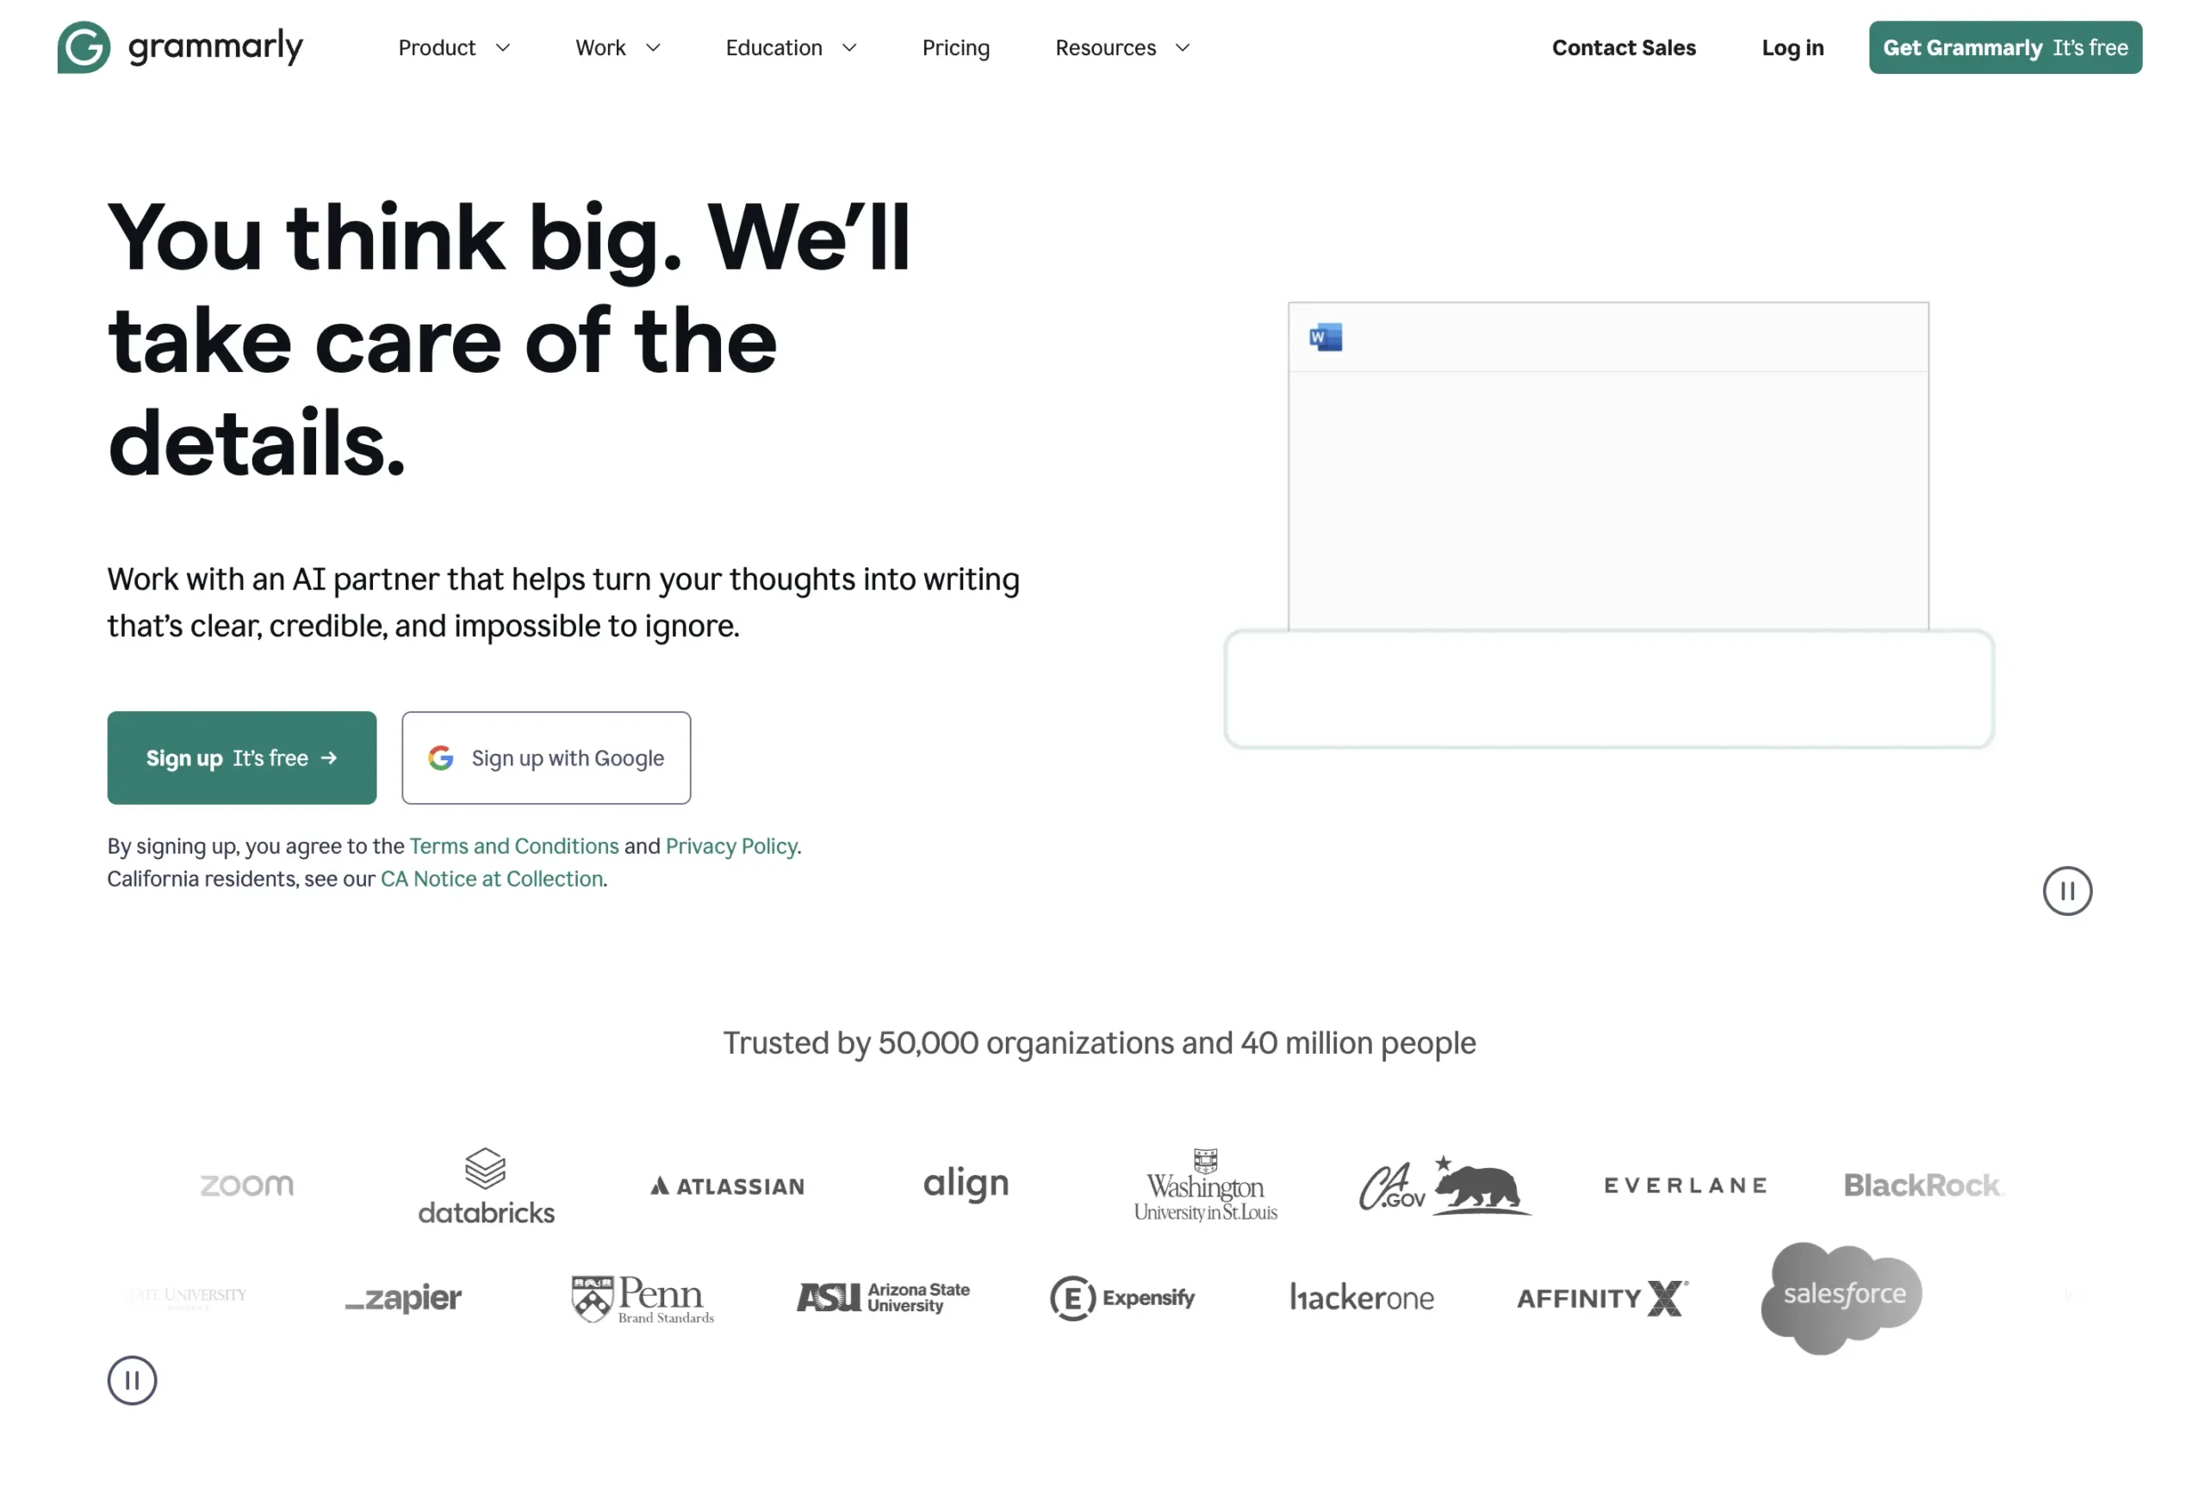This screenshot has width=2205, height=1491.
Task: Open the Terms and Conditions link
Action: pyautogui.click(x=513, y=846)
